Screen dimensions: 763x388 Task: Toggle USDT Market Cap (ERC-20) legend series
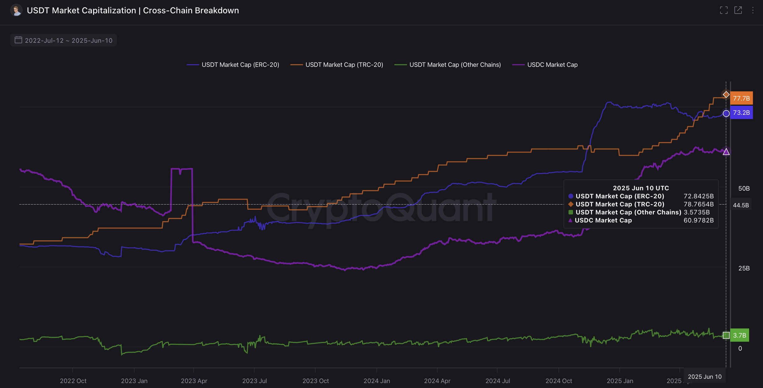coord(233,65)
